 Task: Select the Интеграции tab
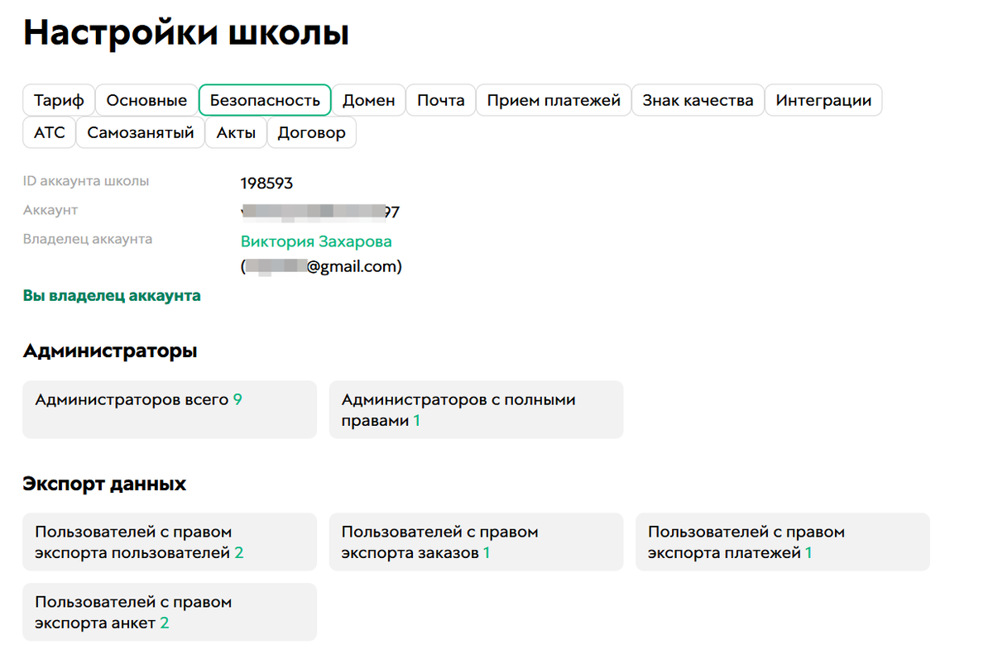[823, 101]
